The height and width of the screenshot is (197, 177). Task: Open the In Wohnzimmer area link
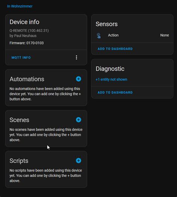click(x=20, y=6)
